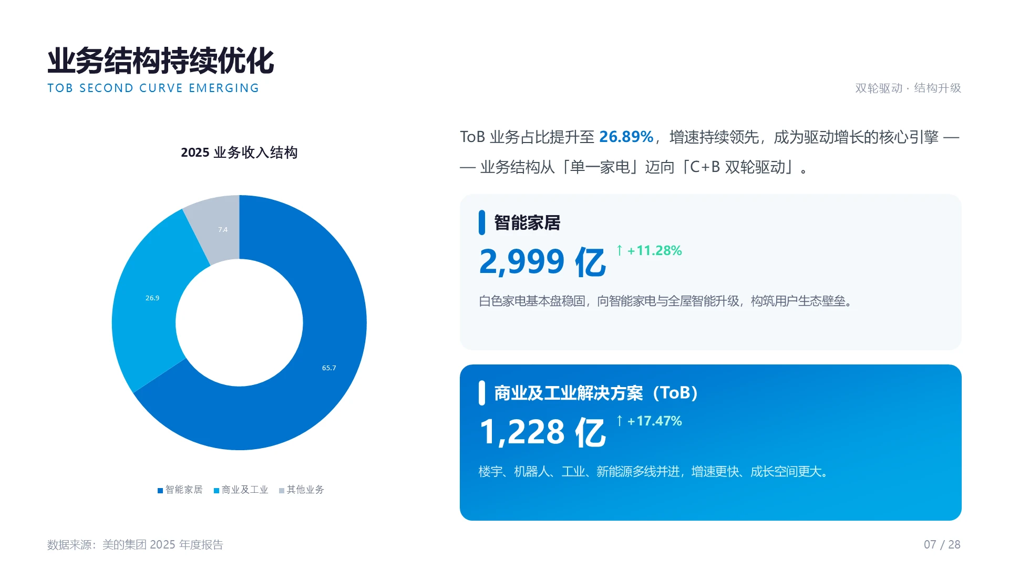1009x568 pixels.
Task: Click the 7.4 data label on the chart
Action: point(223,229)
